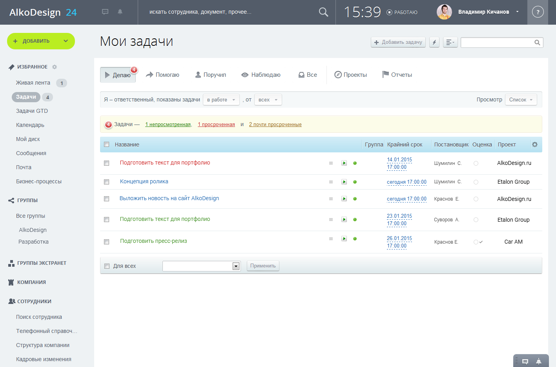Open the Отчеты tab
The height and width of the screenshot is (367, 556).
(397, 75)
